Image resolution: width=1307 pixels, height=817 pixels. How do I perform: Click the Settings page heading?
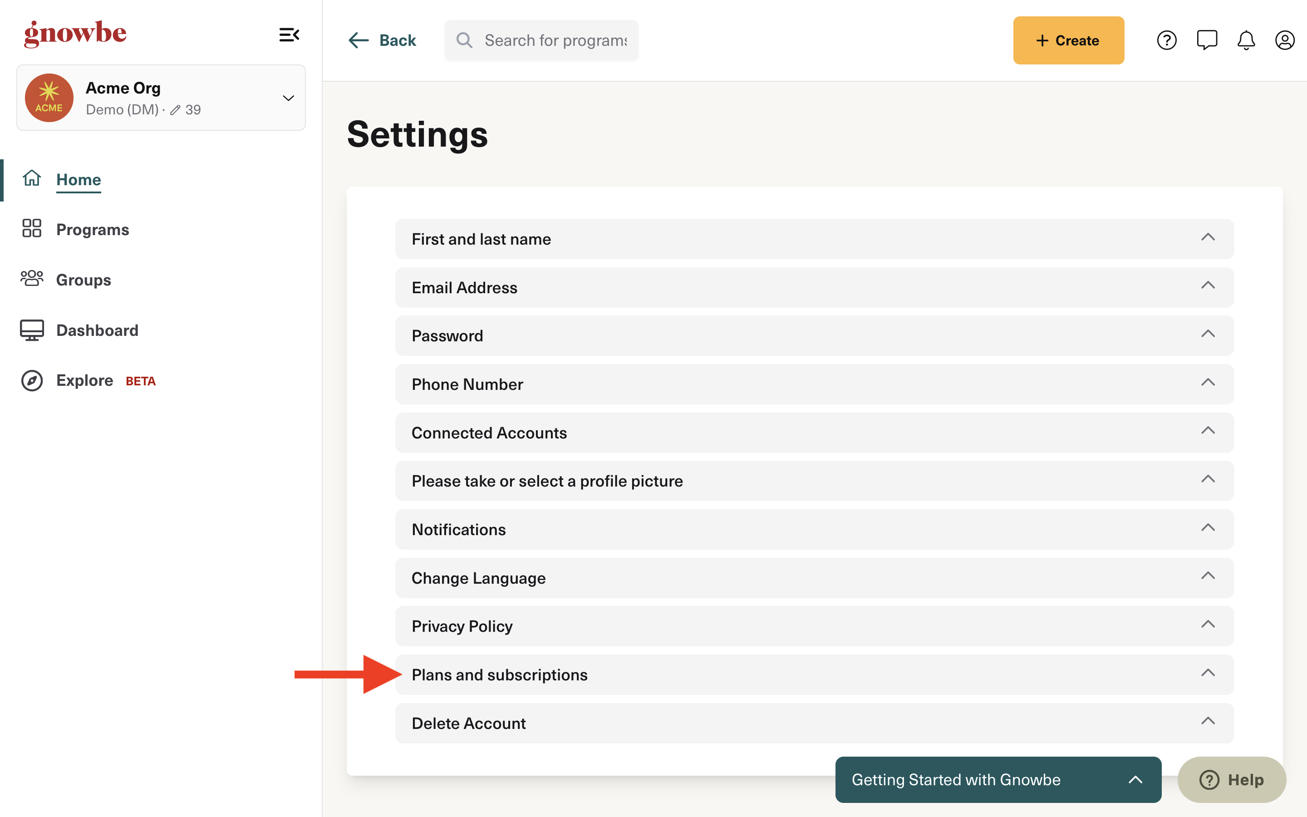click(418, 134)
